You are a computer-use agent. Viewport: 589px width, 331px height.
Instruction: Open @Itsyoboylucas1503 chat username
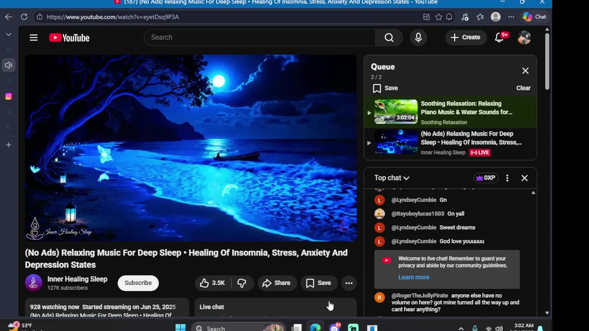[417, 214]
